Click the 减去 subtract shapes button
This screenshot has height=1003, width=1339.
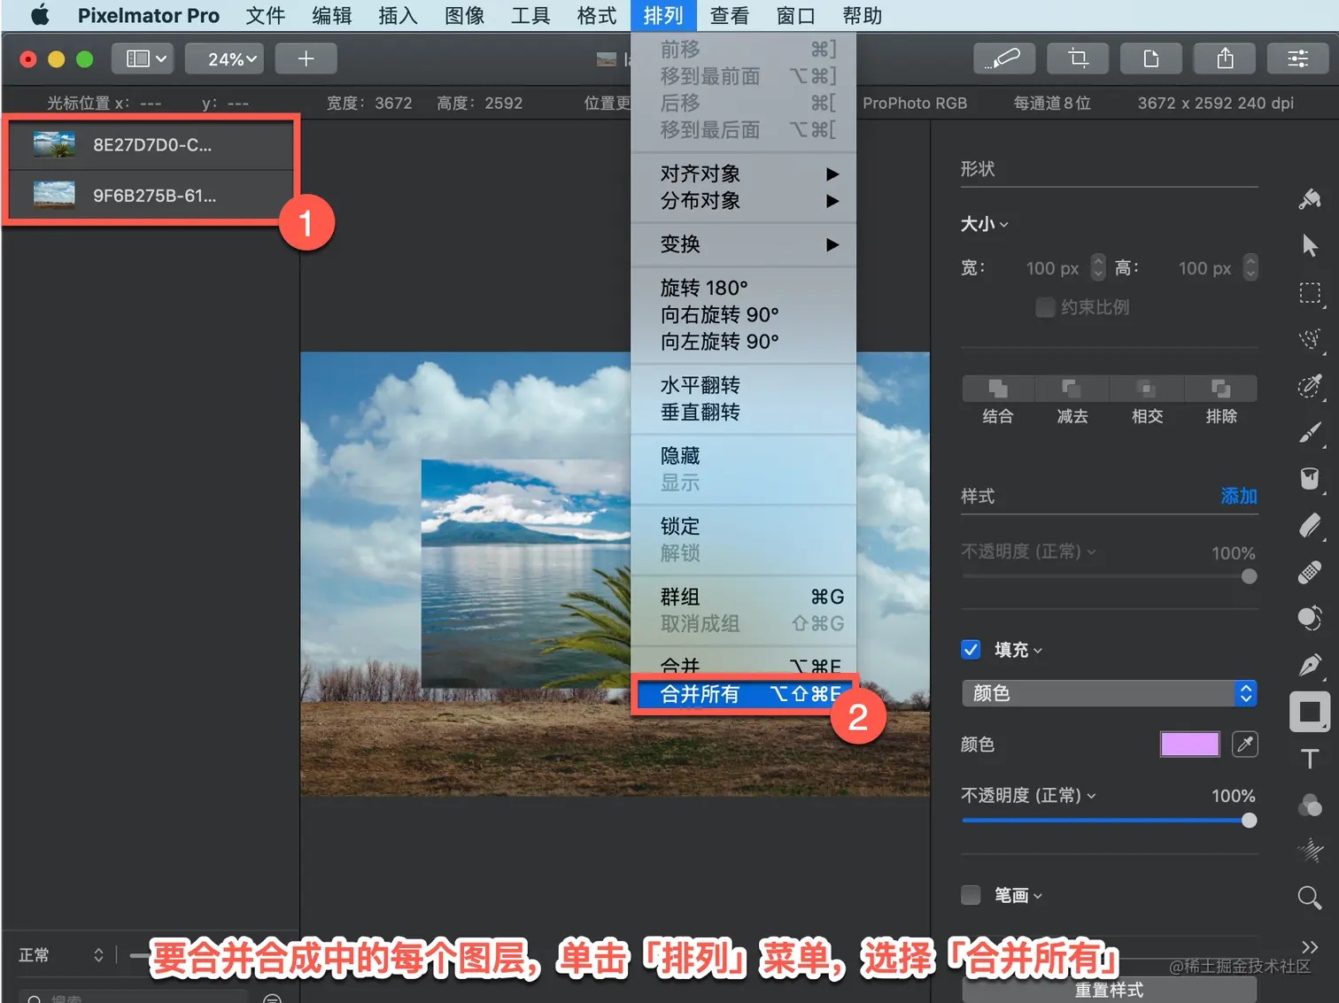click(1072, 389)
